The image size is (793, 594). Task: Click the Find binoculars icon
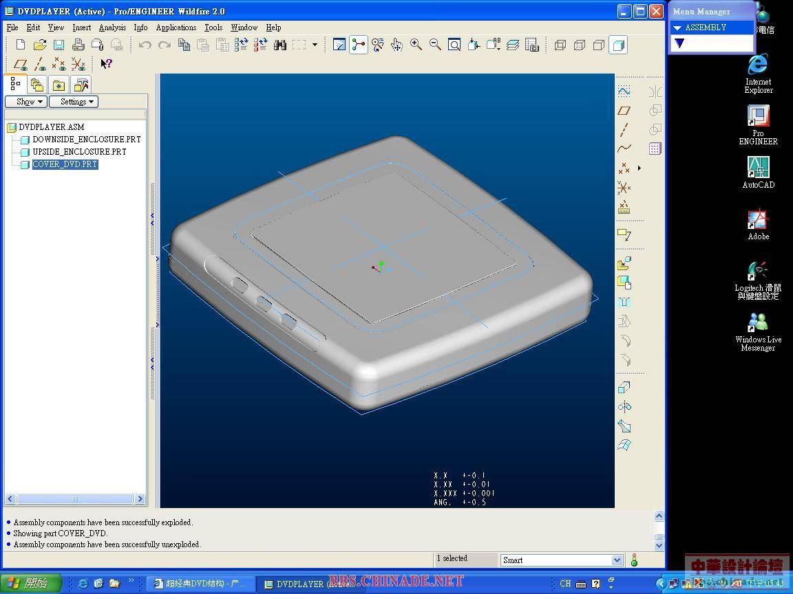pyautogui.click(x=279, y=45)
